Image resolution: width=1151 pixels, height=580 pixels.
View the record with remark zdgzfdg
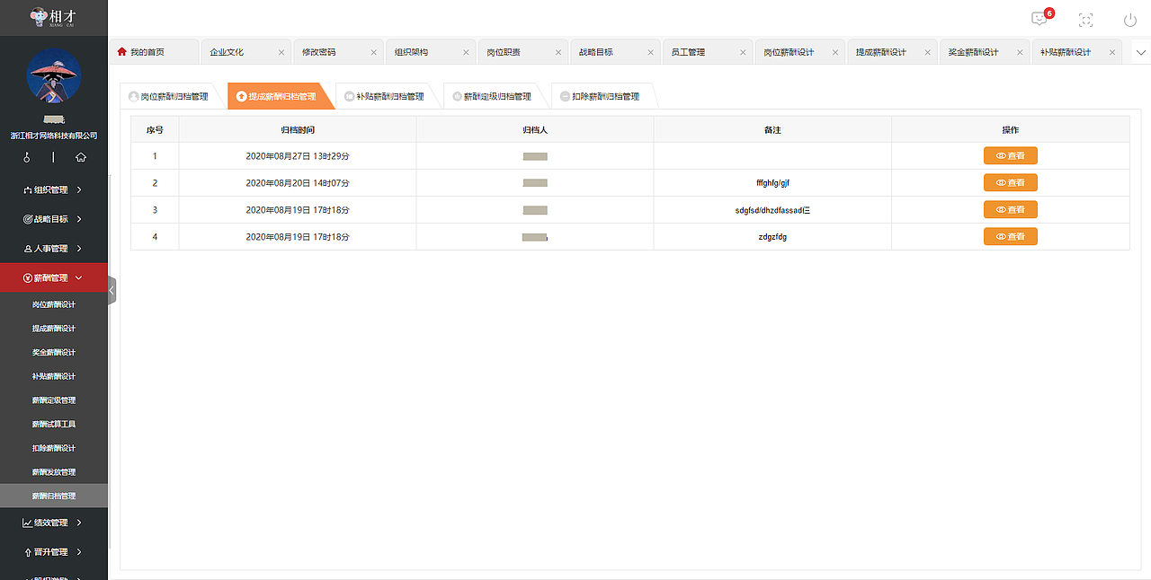tap(1011, 237)
